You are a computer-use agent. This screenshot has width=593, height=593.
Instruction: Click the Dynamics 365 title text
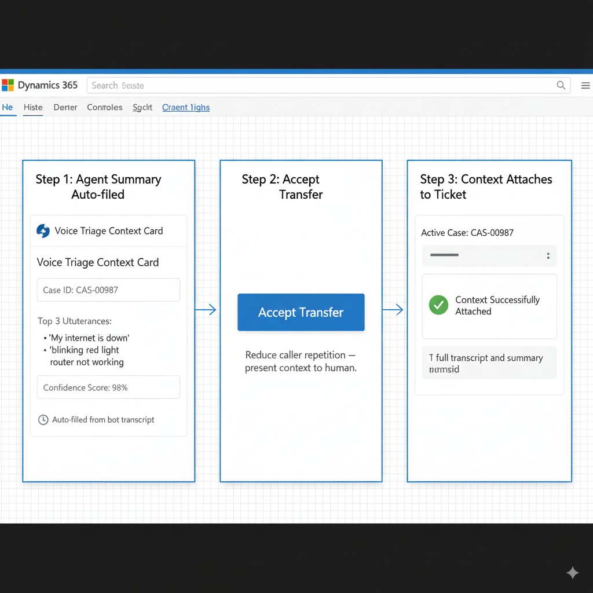pyautogui.click(x=47, y=85)
